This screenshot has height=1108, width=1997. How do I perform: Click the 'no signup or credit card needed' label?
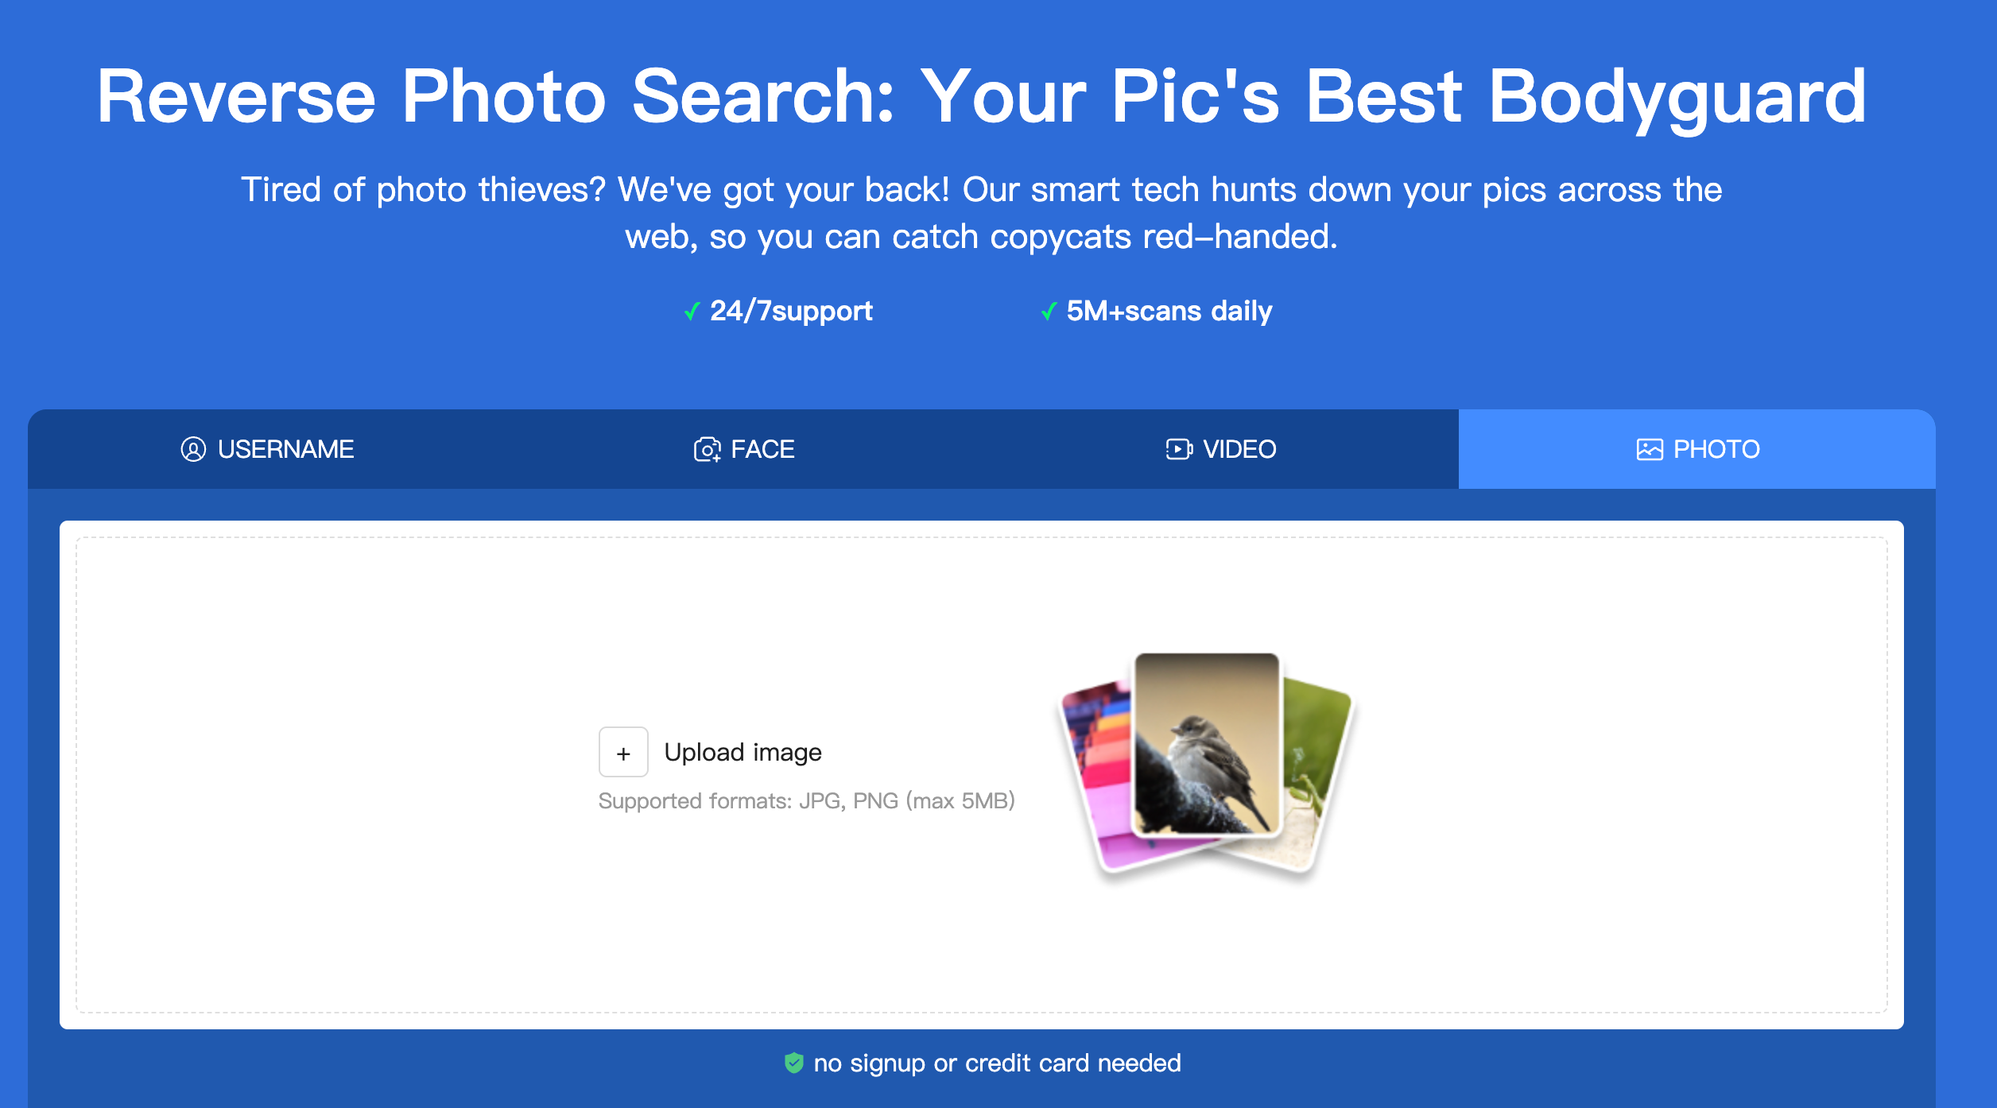(997, 1062)
